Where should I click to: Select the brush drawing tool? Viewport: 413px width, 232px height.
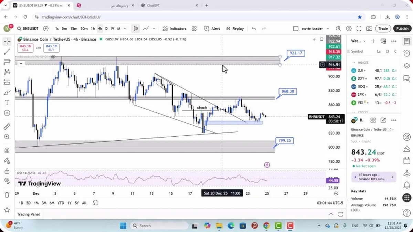[7, 93]
